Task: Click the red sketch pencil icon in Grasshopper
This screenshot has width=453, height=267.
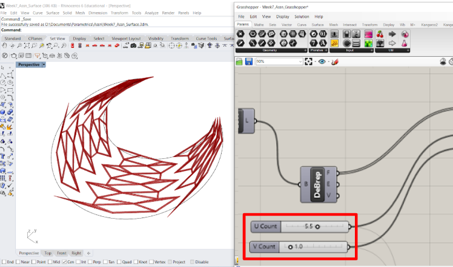Action: pos(334,62)
